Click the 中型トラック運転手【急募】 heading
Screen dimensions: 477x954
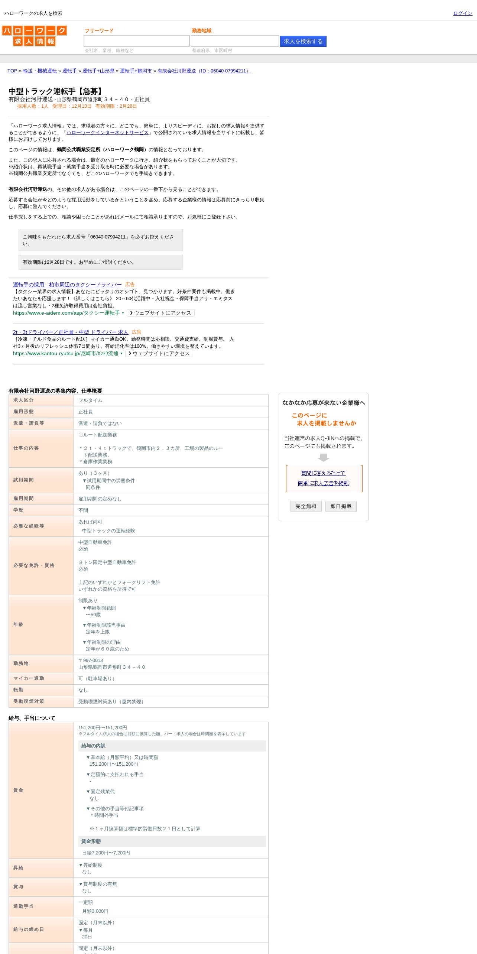pos(56,91)
